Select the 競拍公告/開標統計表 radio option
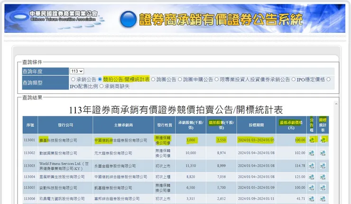The width and height of the screenshot is (351, 204). (x=100, y=79)
